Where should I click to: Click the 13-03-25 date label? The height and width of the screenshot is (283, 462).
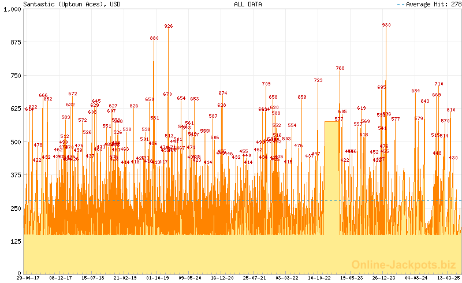(448, 278)
